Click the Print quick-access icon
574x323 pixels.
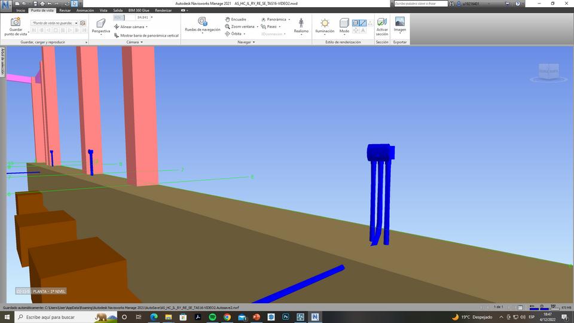[x=42, y=4]
